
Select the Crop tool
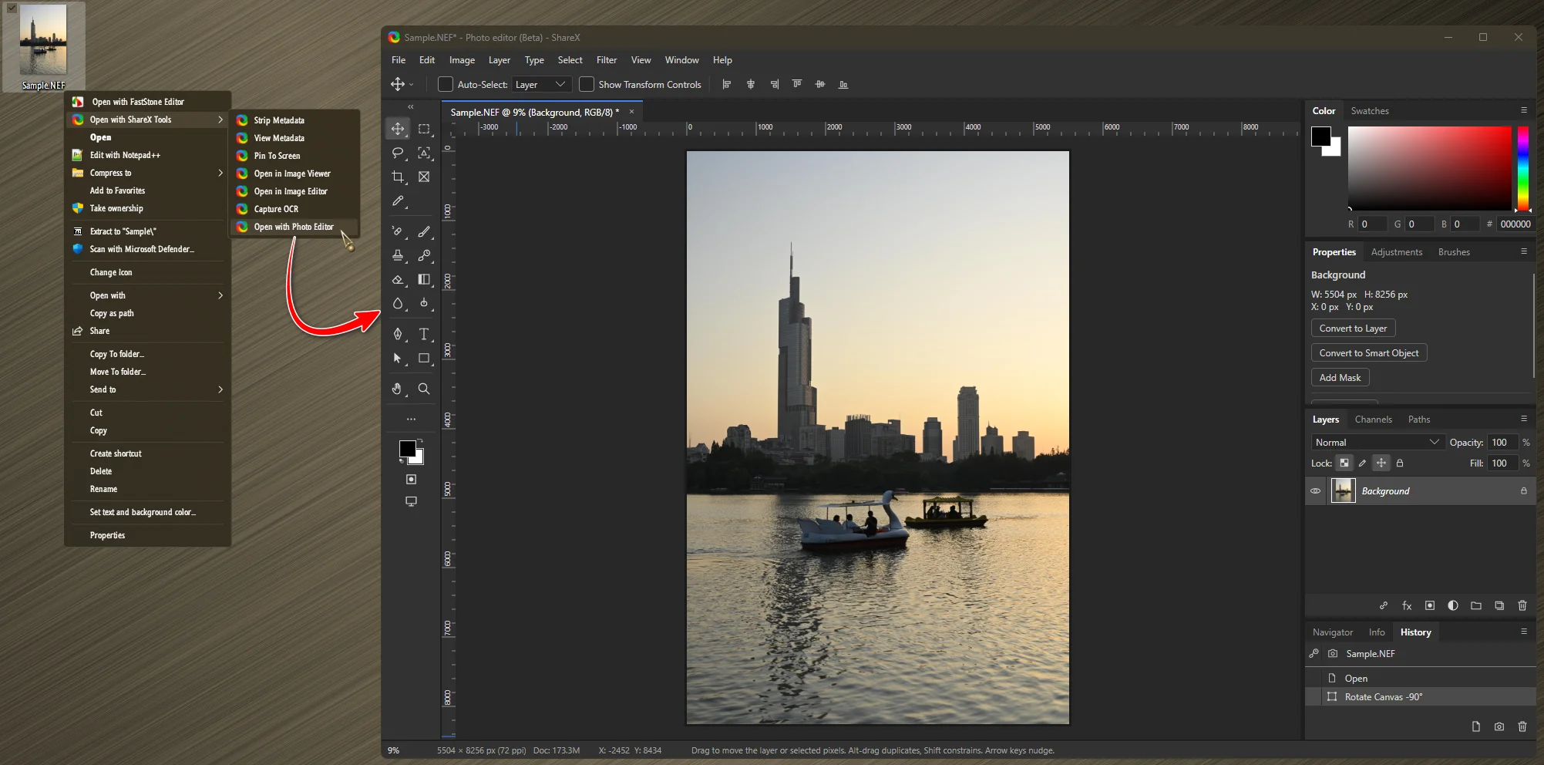coord(398,177)
